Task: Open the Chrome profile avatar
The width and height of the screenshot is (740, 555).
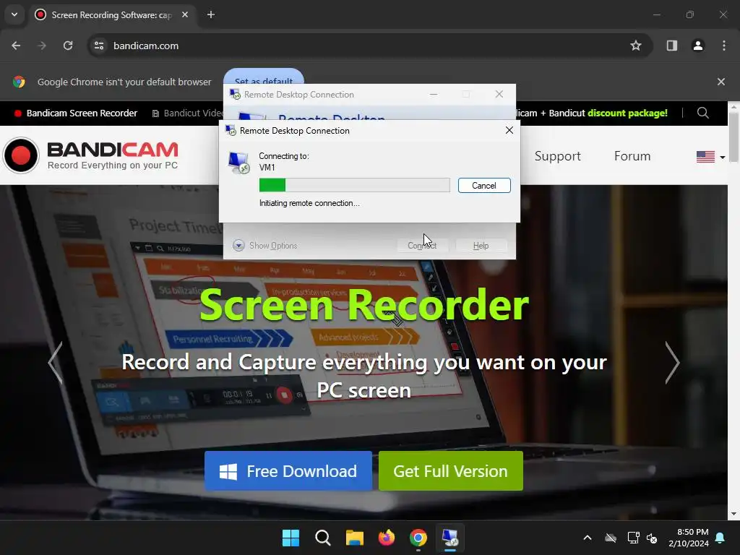Action: pos(698,46)
